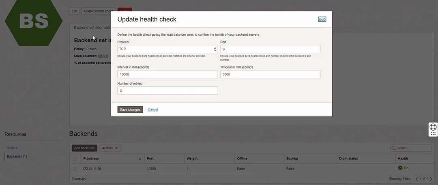This screenshot has width=438, height=185.
Task: Cancel the Update health check dialog
Action: [x=153, y=110]
